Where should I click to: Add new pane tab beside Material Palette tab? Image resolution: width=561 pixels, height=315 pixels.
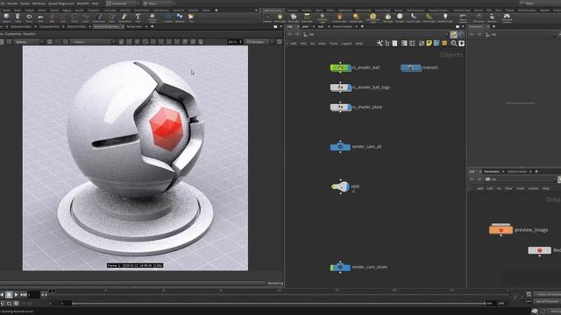coord(362,26)
